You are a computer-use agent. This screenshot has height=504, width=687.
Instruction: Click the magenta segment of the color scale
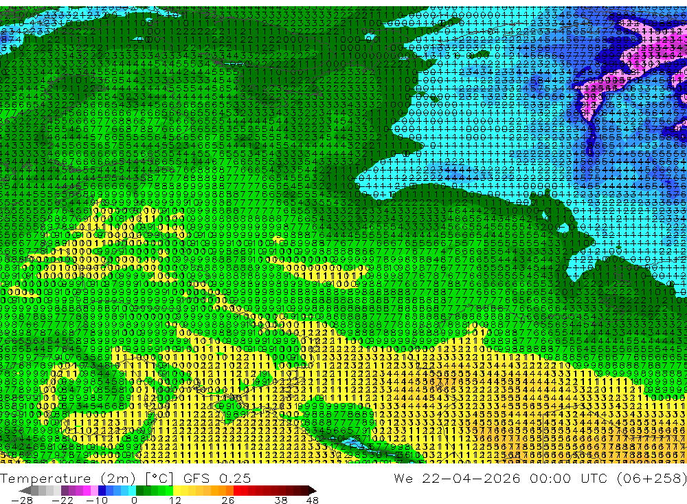[x=87, y=490]
